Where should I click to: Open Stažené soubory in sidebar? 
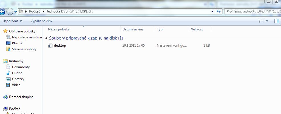pos(24,49)
